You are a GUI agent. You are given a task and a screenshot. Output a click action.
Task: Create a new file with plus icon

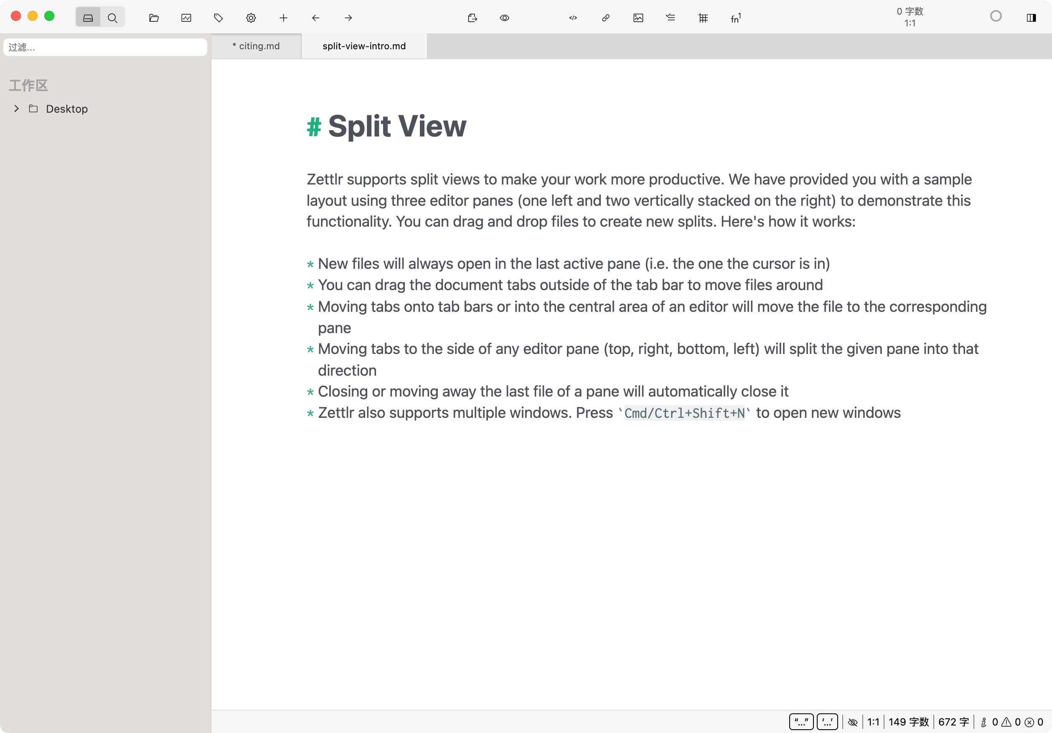[x=284, y=18]
